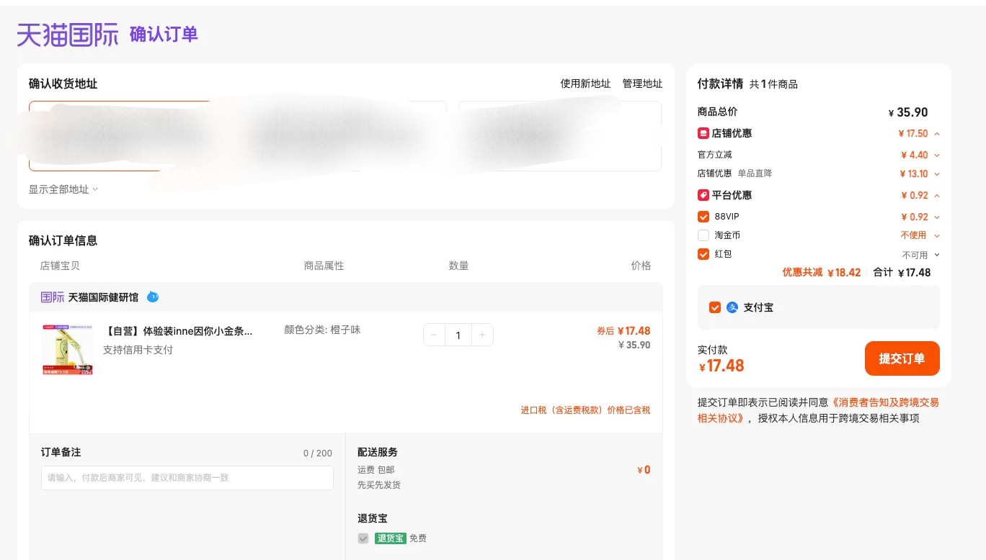Screen dimensions: 986x560
Task: Click the 商品总价 ¥35.90 amount
Action: coord(908,112)
